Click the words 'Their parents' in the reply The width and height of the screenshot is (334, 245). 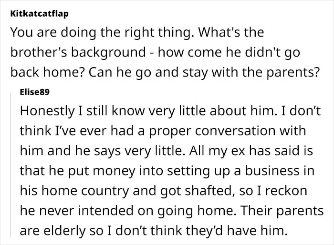click(282, 211)
